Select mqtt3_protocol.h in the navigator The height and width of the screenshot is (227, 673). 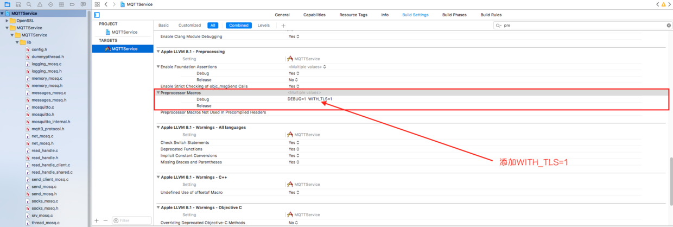48,129
